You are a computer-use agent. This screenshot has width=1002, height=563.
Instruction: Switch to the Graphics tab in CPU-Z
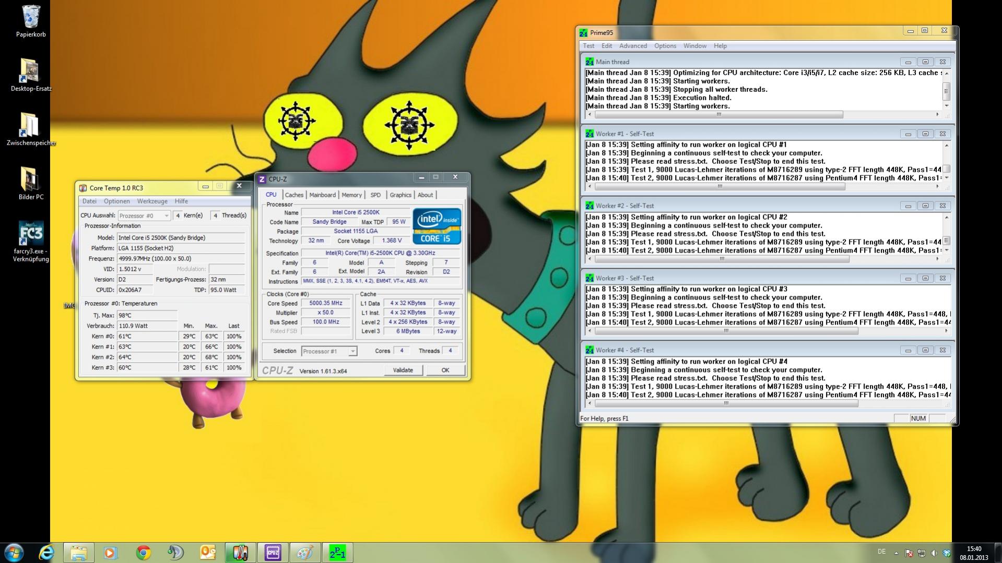click(x=400, y=195)
